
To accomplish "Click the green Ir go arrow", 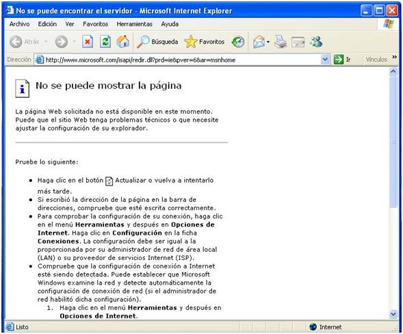I will pyautogui.click(x=339, y=60).
